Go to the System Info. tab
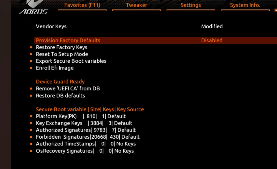 245,5
